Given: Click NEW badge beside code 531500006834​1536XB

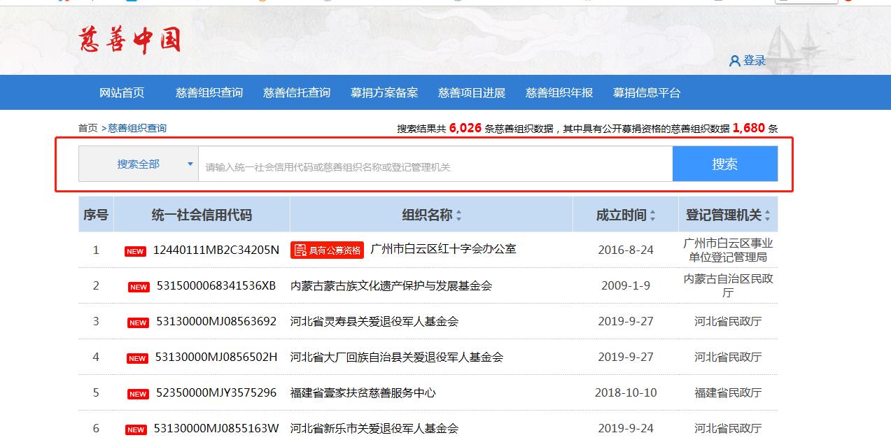Looking at the screenshot, I should click(139, 287).
